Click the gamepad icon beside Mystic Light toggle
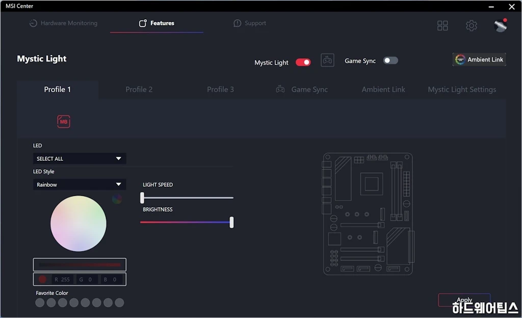The image size is (522, 318). point(327,60)
